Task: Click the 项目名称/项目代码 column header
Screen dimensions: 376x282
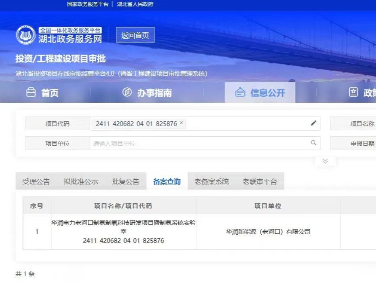Action: (123, 206)
